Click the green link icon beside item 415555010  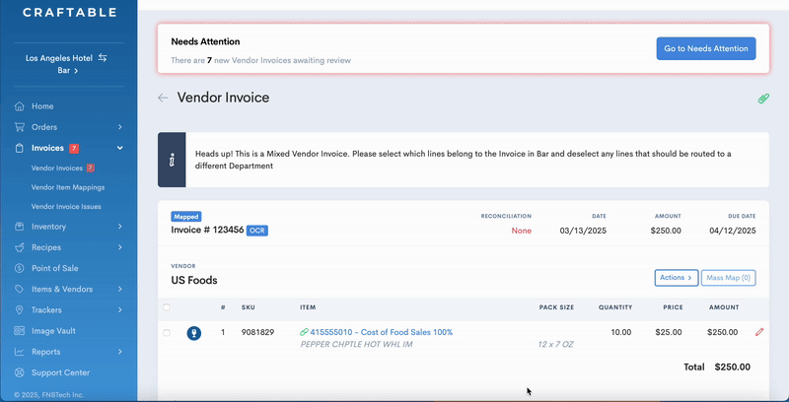(x=304, y=333)
